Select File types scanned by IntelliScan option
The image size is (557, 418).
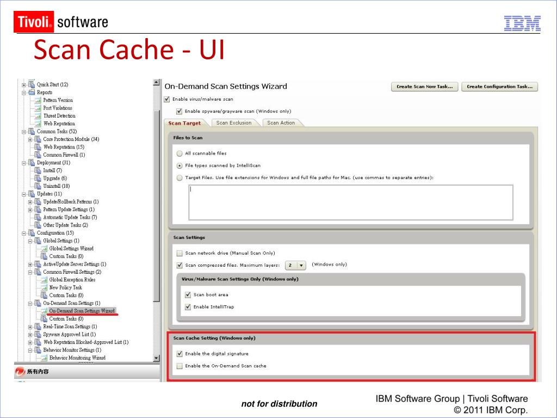[x=180, y=165]
